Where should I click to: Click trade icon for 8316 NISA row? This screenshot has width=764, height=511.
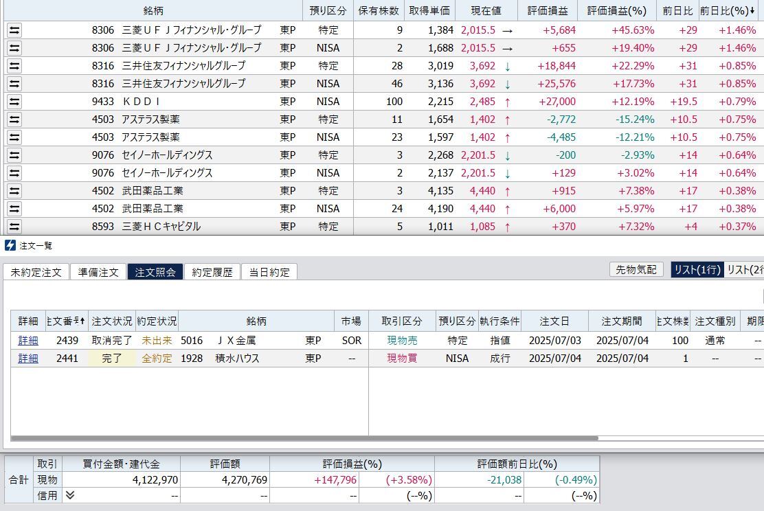click(14, 84)
